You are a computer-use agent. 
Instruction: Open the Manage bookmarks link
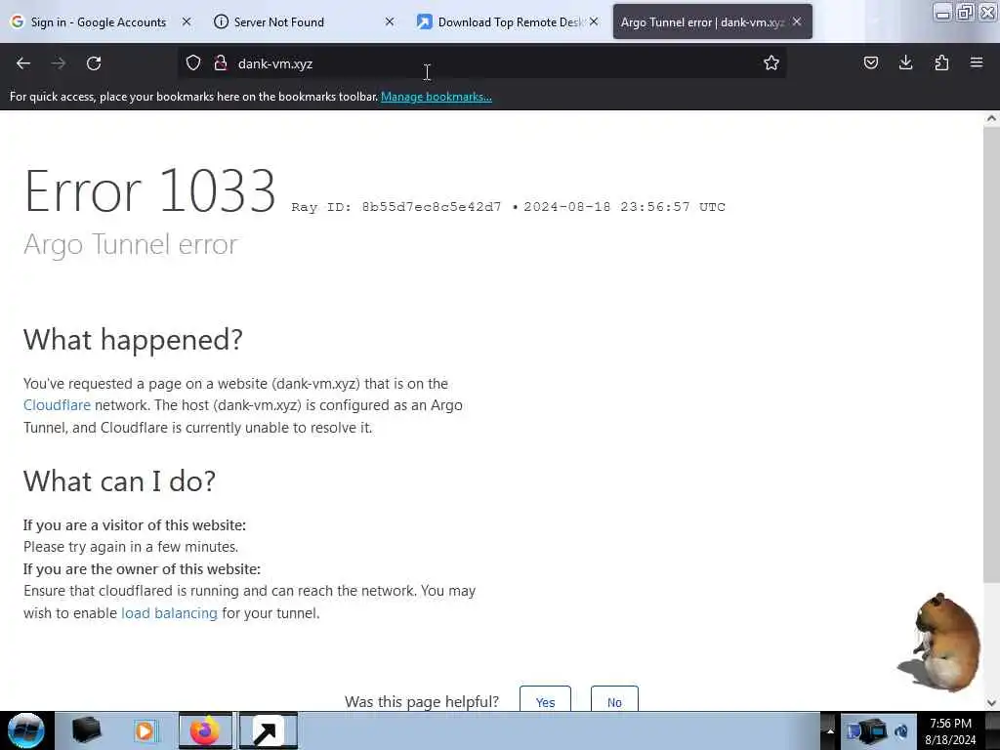pos(437,97)
